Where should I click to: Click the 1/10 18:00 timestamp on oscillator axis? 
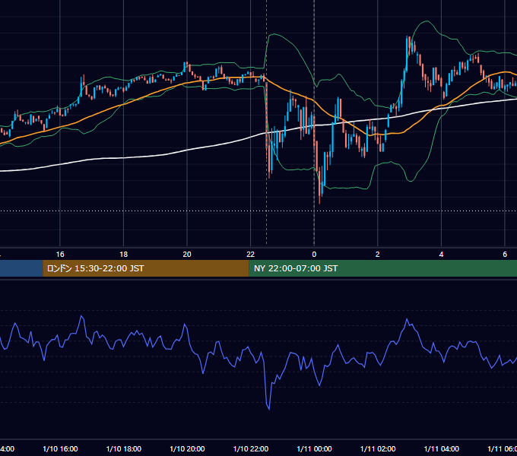click(124, 448)
